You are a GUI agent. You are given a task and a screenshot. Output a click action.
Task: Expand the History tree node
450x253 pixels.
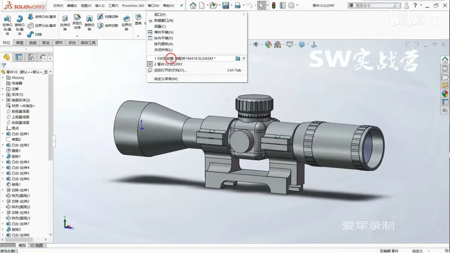pos(3,78)
